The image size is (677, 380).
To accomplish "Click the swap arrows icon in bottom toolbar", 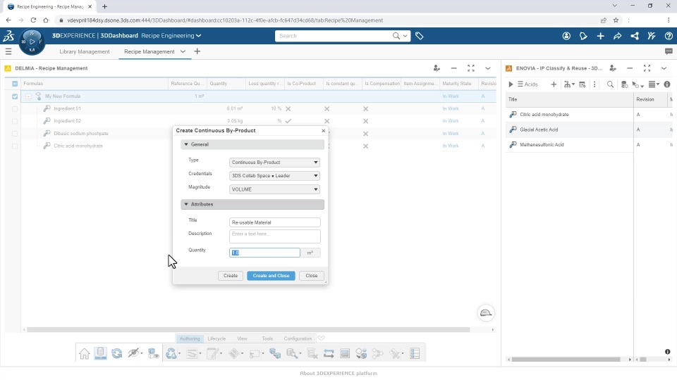I will tap(329, 354).
